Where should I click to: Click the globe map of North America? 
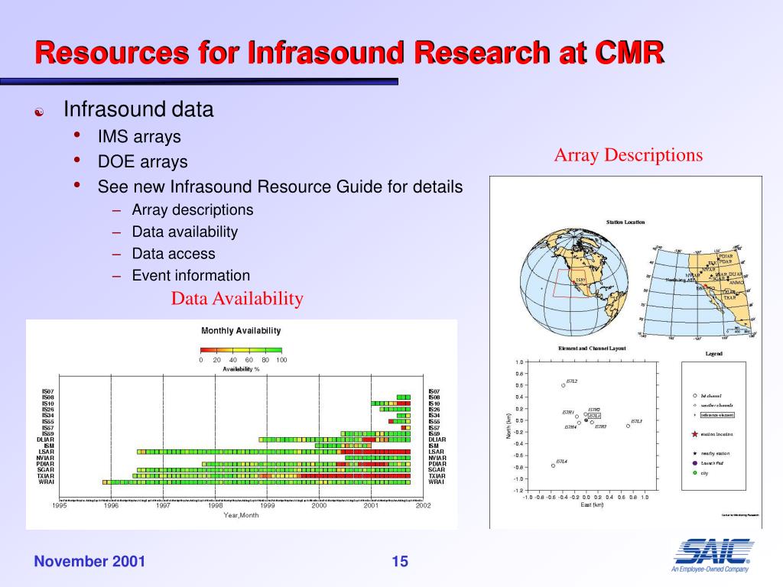click(x=573, y=281)
